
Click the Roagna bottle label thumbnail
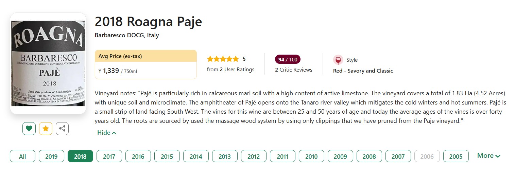click(48, 63)
